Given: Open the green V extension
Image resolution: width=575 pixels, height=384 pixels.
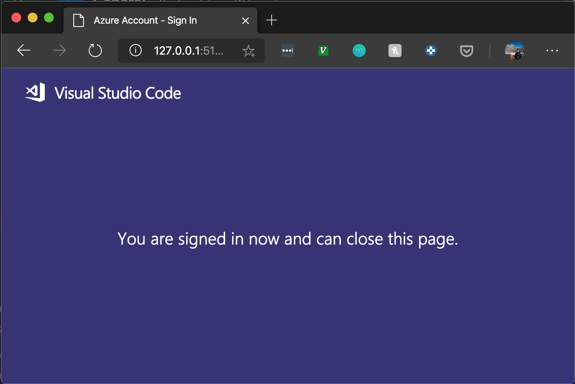Looking at the screenshot, I should (x=323, y=51).
